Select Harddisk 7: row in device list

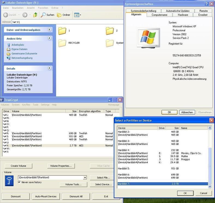pyautogui.click(x=163, y=184)
